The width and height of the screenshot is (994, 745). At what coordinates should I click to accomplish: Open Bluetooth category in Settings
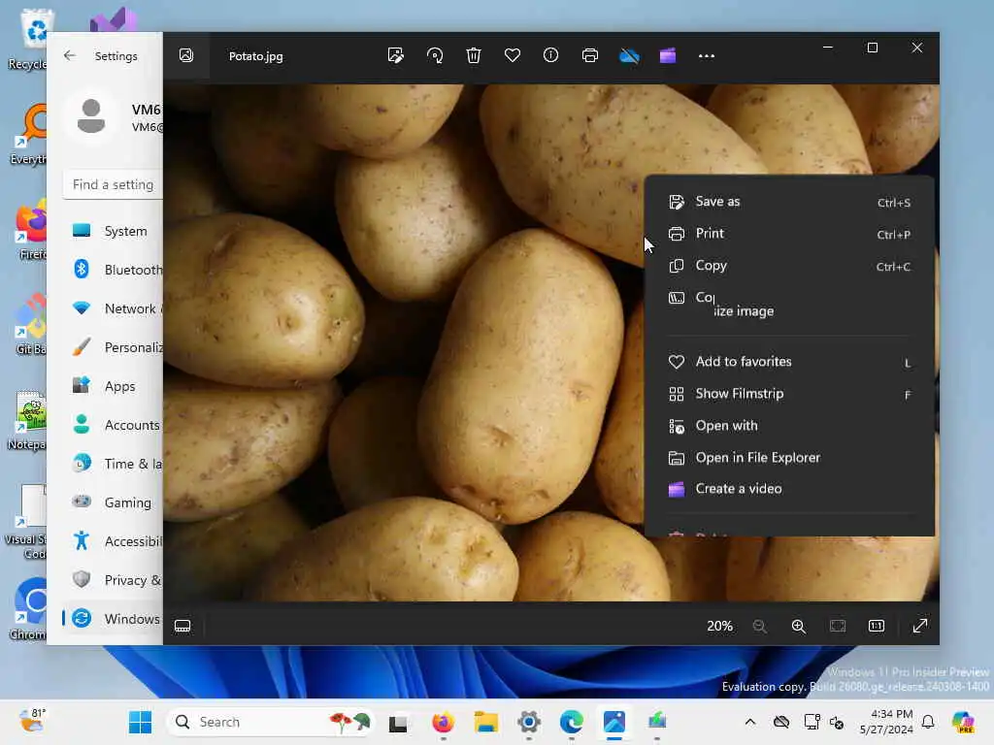click(115, 270)
